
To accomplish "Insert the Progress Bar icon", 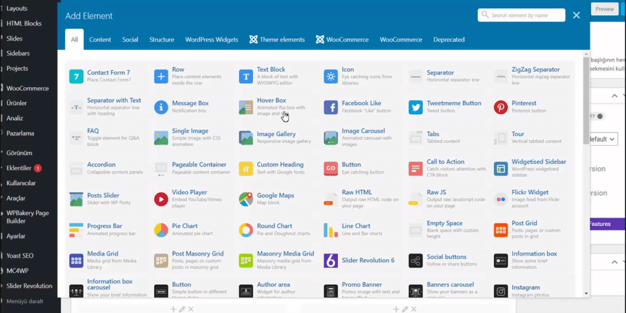I will pyautogui.click(x=76, y=230).
